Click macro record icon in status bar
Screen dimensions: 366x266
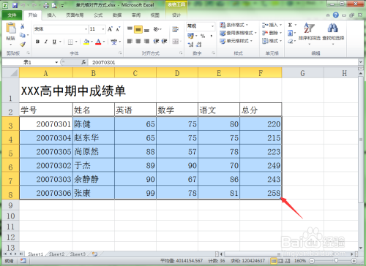click(x=23, y=261)
